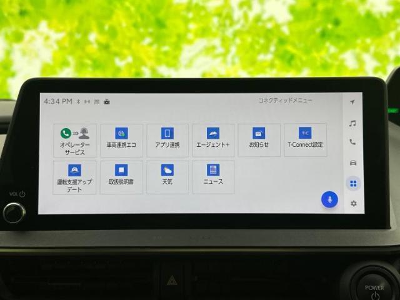Image resolution: width=400 pixels, height=300 pixels.
Task: Tap the POWER start button
Action: pos(374,288)
